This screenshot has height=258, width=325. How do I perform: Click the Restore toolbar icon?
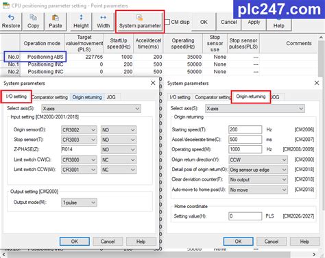(x=11, y=21)
